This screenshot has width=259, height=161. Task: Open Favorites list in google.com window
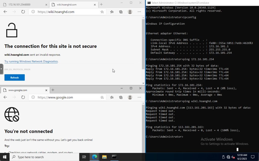click(112, 97)
